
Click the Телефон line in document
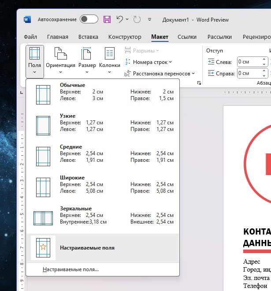255,286
